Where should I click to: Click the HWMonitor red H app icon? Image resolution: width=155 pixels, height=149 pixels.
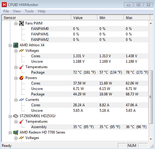(4, 5)
